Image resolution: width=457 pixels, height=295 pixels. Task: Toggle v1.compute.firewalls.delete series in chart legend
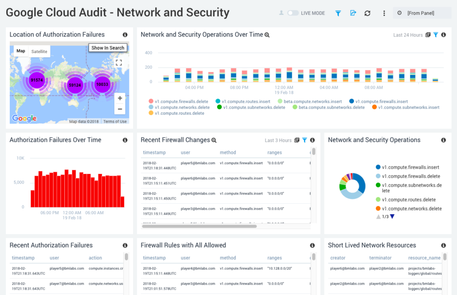coord(179,101)
